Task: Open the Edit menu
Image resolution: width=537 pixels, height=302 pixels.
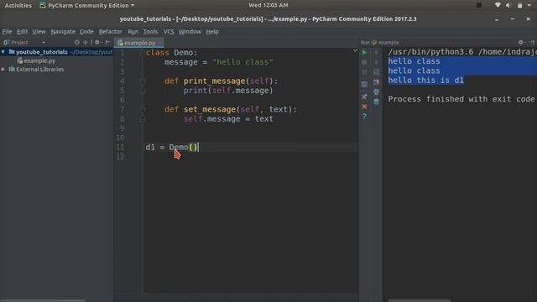Action: (23, 32)
